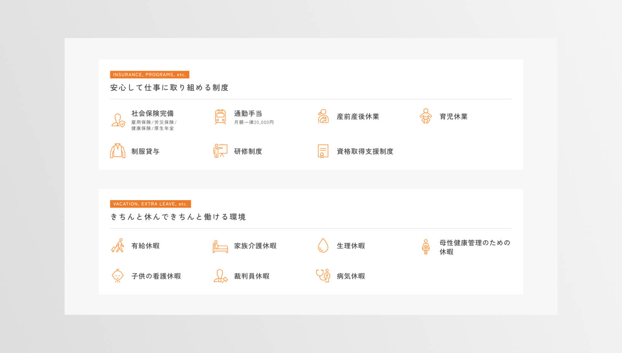Click the sick child face icon
Image resolution: width=622 pixels, height=353 pixels.
(118, 276)
